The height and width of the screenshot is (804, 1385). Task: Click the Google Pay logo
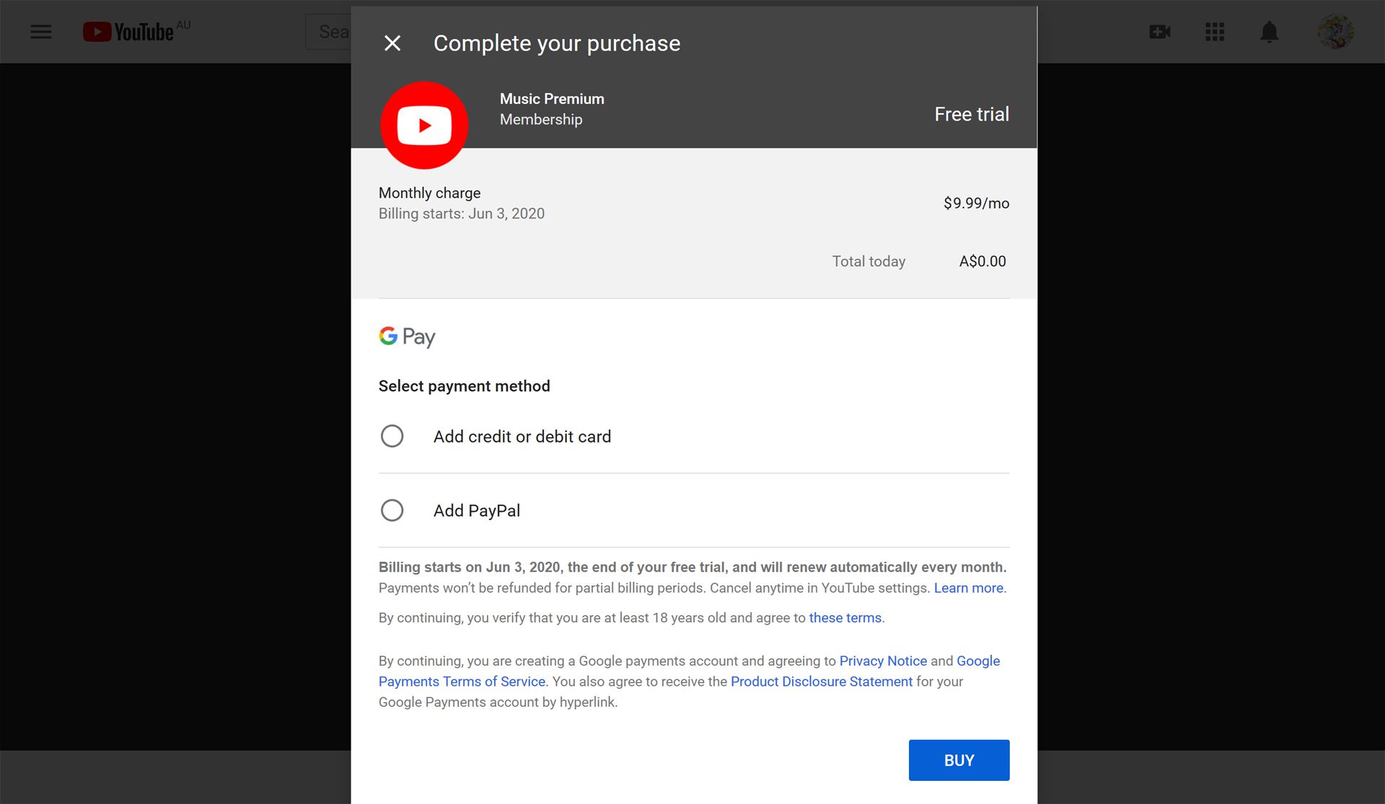[407, 337]
